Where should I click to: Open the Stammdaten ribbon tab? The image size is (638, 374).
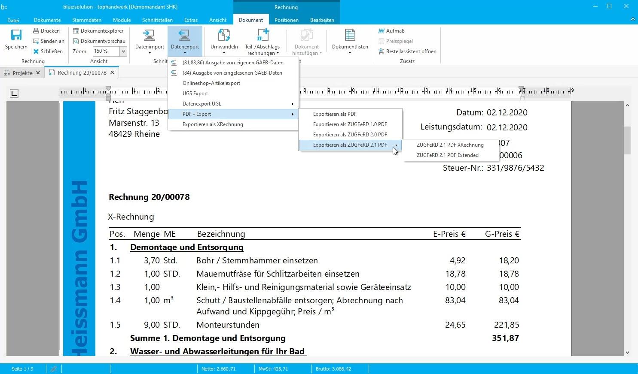pyautogui.click(x=87, y=20)
